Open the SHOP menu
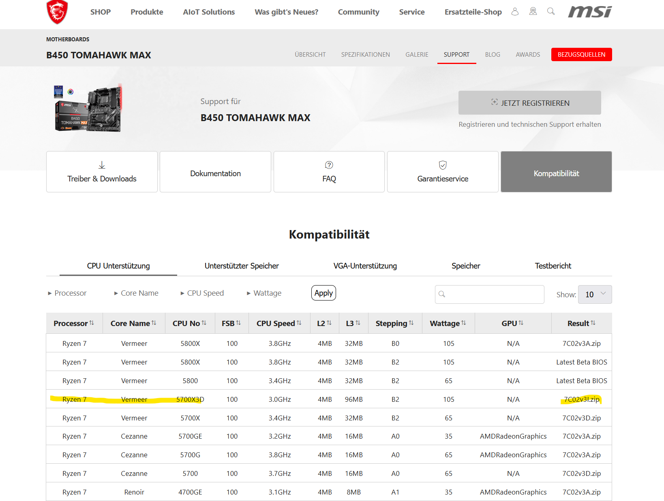This screenshot has height=501, width=664. coord(101,12)
